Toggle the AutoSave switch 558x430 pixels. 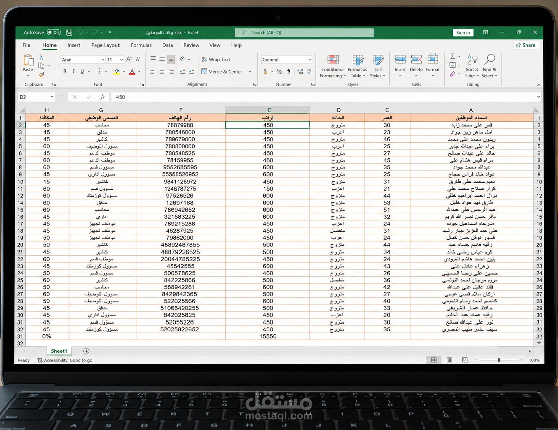tap(54, 32)
